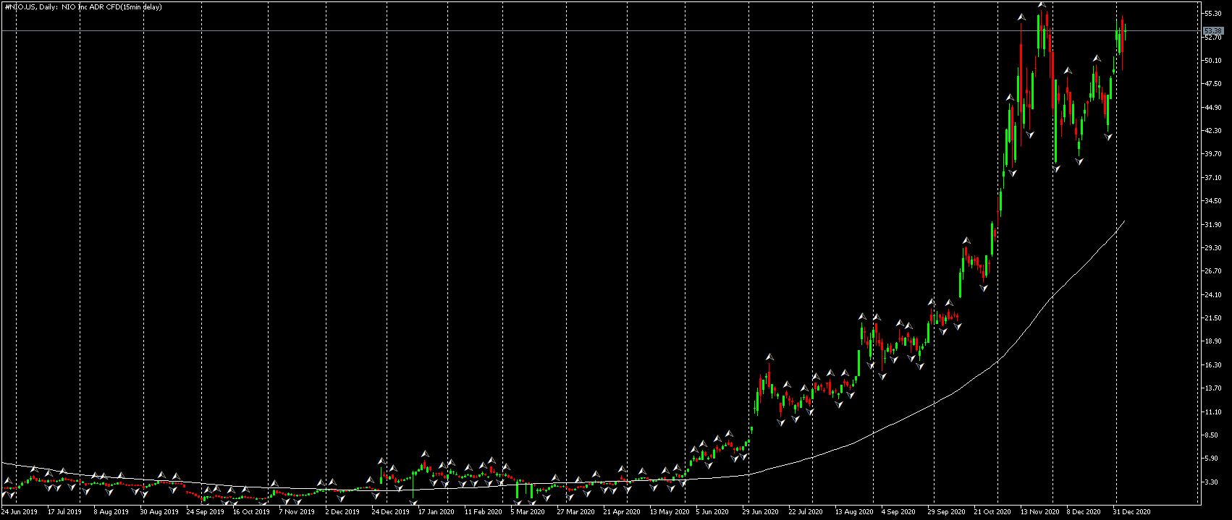Click the 50.10 price axis label
This screenshot has height=520, width=1232.
click(x=1213, y=61)
